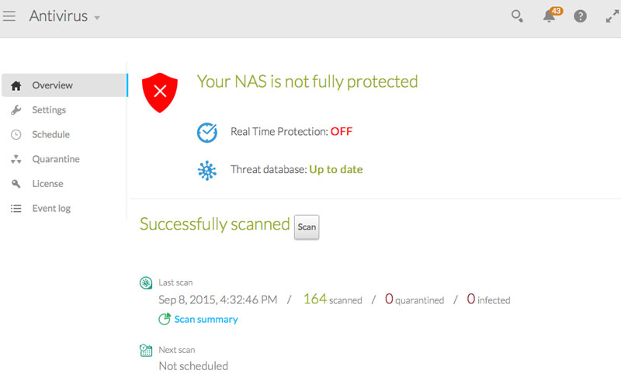
Task: Toggle fullscreen with the expand arrows icon
Action: [x=612, y=16]
